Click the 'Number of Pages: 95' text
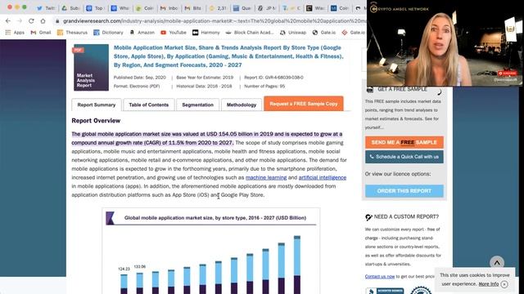Screen dimensions: 524x294 coord(264,86)
